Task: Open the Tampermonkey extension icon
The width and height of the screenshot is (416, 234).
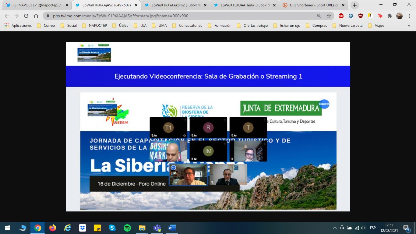Action: point(380,16)
